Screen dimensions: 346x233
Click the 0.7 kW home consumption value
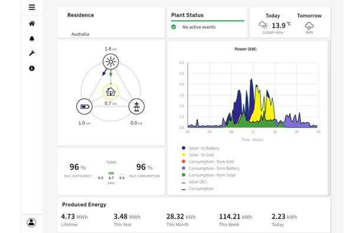(111, 103)
